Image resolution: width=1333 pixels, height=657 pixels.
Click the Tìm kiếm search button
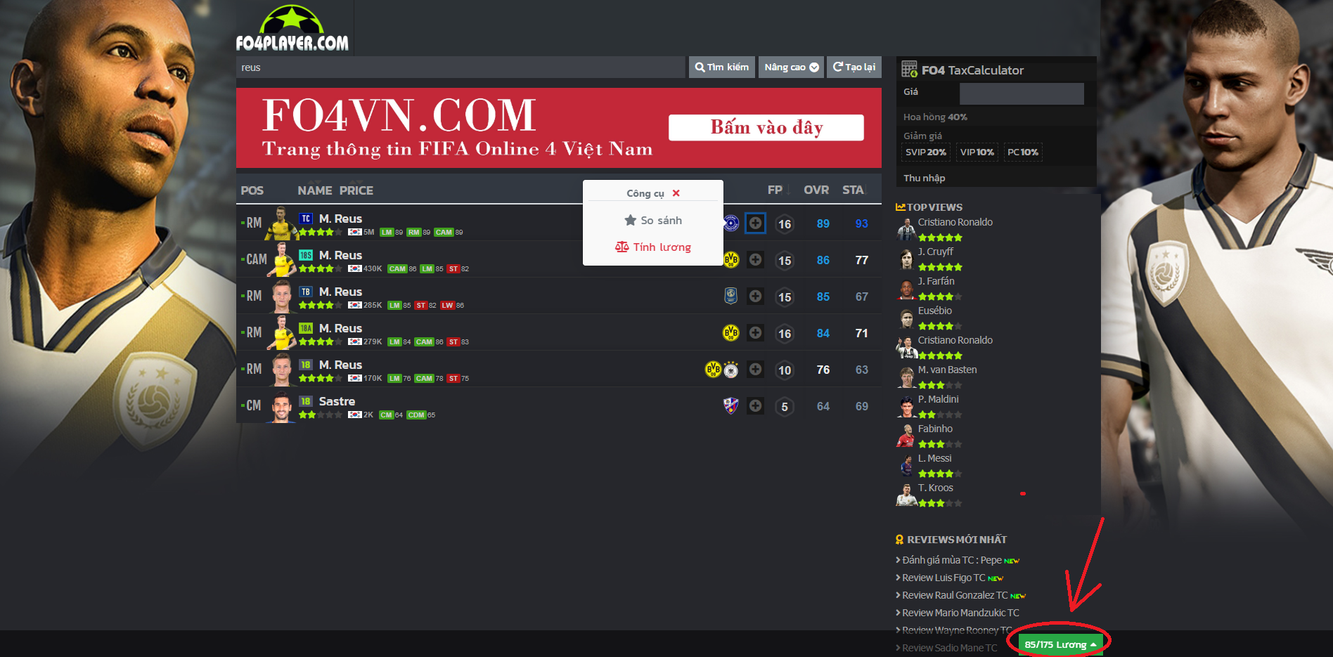[x=721, y=67]
